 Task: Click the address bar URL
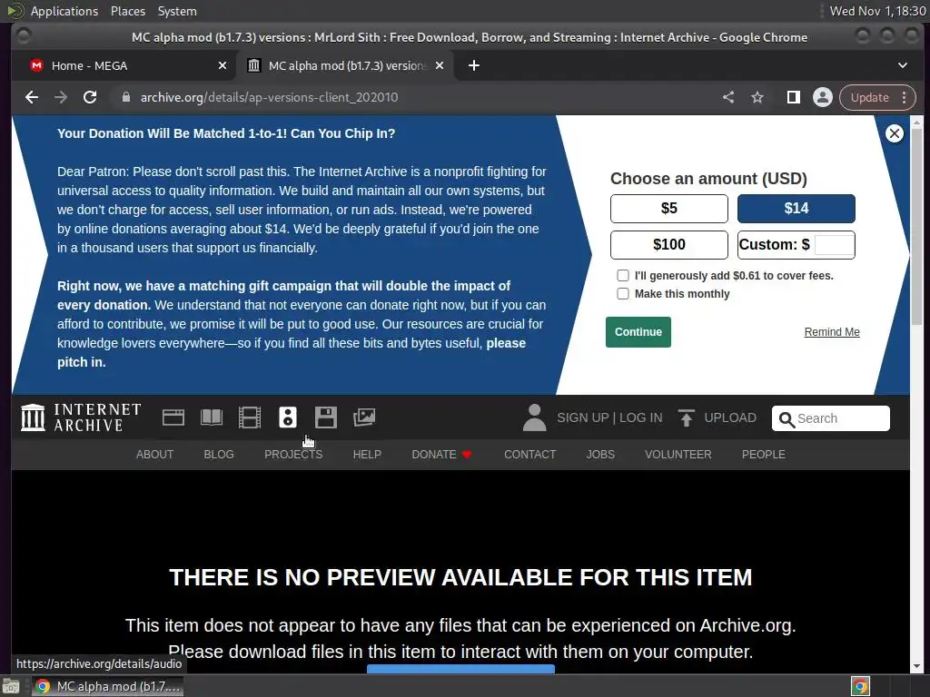pos(269,97)
